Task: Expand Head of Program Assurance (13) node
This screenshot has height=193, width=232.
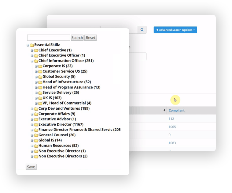Action: 36,88
